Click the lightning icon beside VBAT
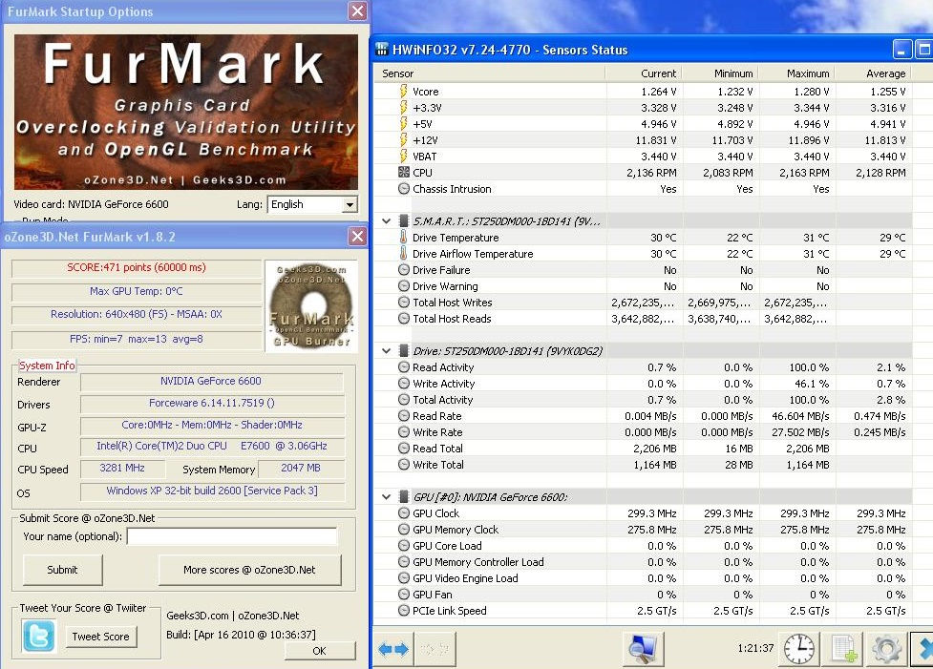Image resolution: width=933 pixels, height=669 pixels. [403, 156]
